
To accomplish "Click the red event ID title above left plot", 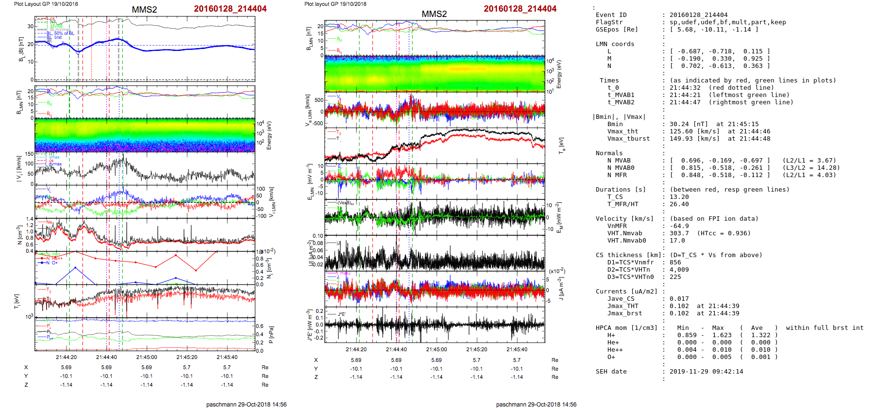I will click(230, 9).
